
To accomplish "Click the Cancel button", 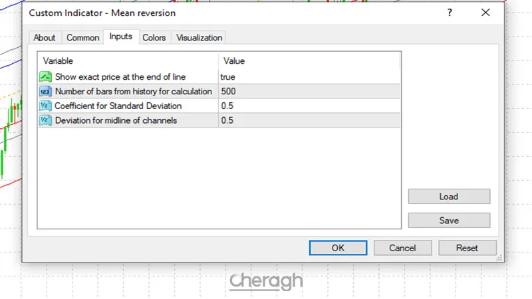I will pos(402,248).
